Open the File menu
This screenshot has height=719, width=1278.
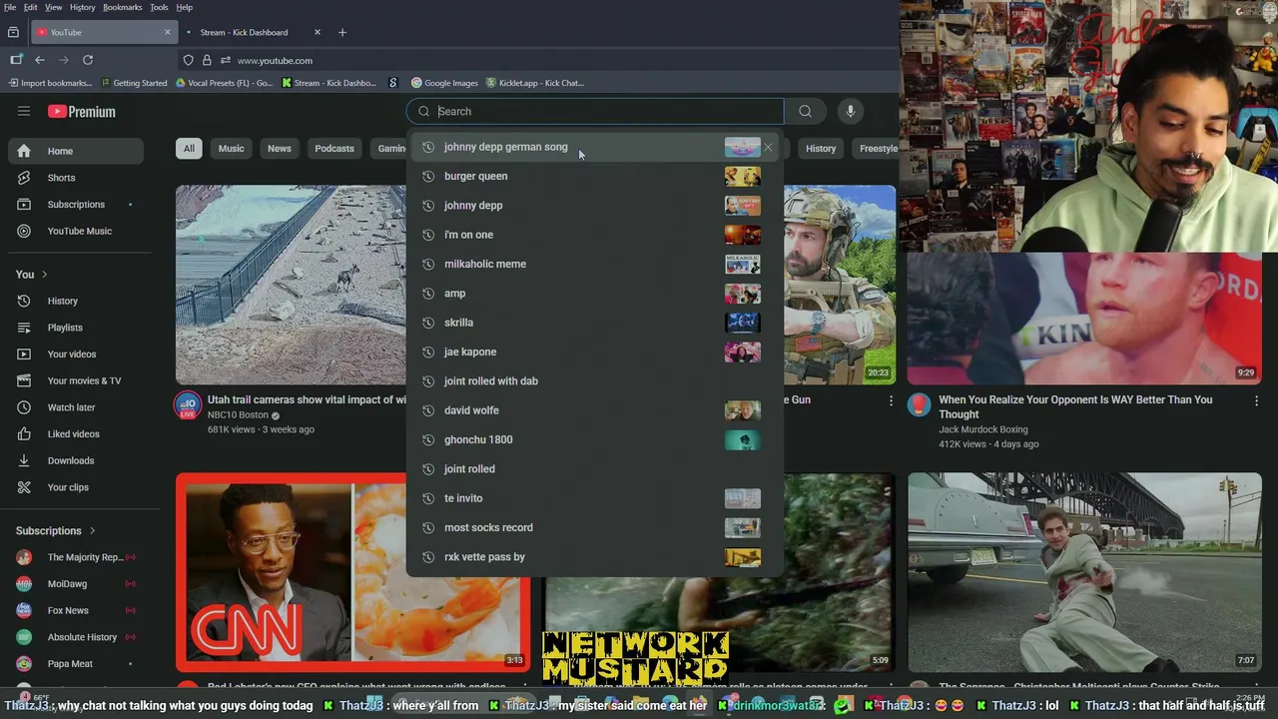10,7
